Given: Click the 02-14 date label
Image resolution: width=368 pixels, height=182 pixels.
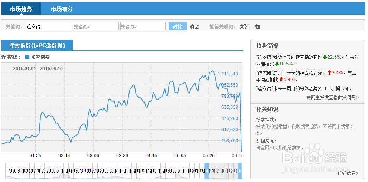Looking at the screenshot, I should coord(64,156).
